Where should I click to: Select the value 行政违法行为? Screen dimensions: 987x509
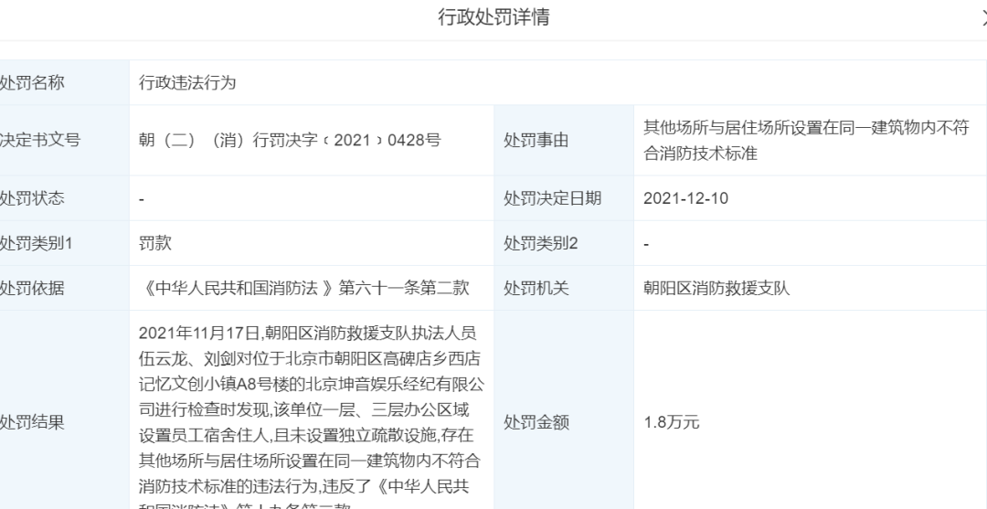click(187, 82)
